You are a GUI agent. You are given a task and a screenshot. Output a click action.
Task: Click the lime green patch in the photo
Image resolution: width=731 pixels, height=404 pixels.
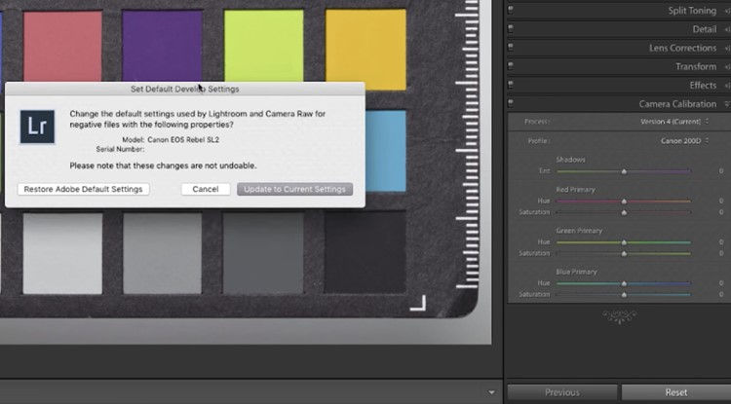click(x=264, y=46)
